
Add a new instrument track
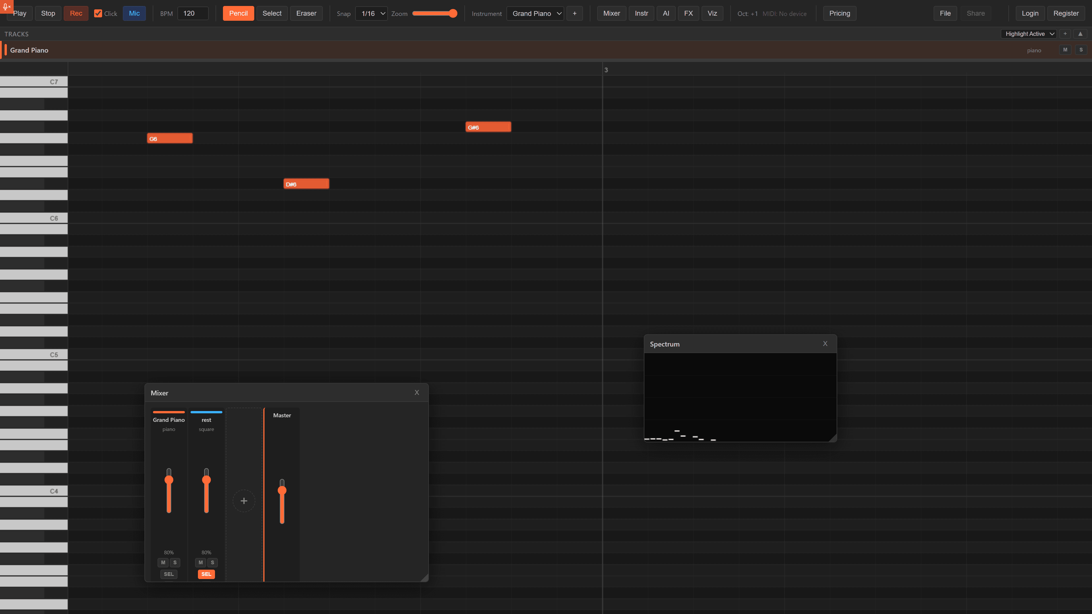coord(574,13)
